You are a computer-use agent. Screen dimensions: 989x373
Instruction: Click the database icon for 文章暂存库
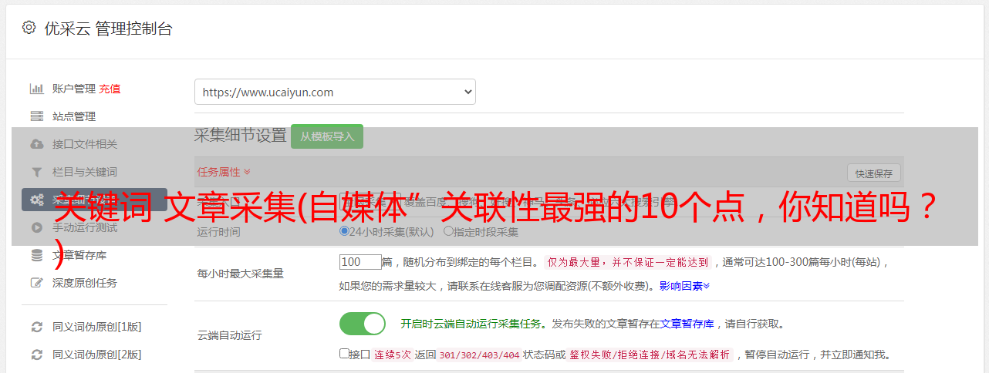tap(36, 255)
